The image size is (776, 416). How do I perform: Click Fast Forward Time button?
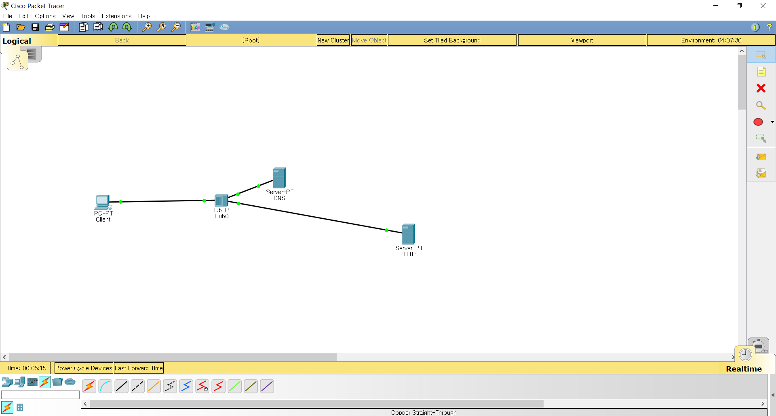tap(139, 368)
